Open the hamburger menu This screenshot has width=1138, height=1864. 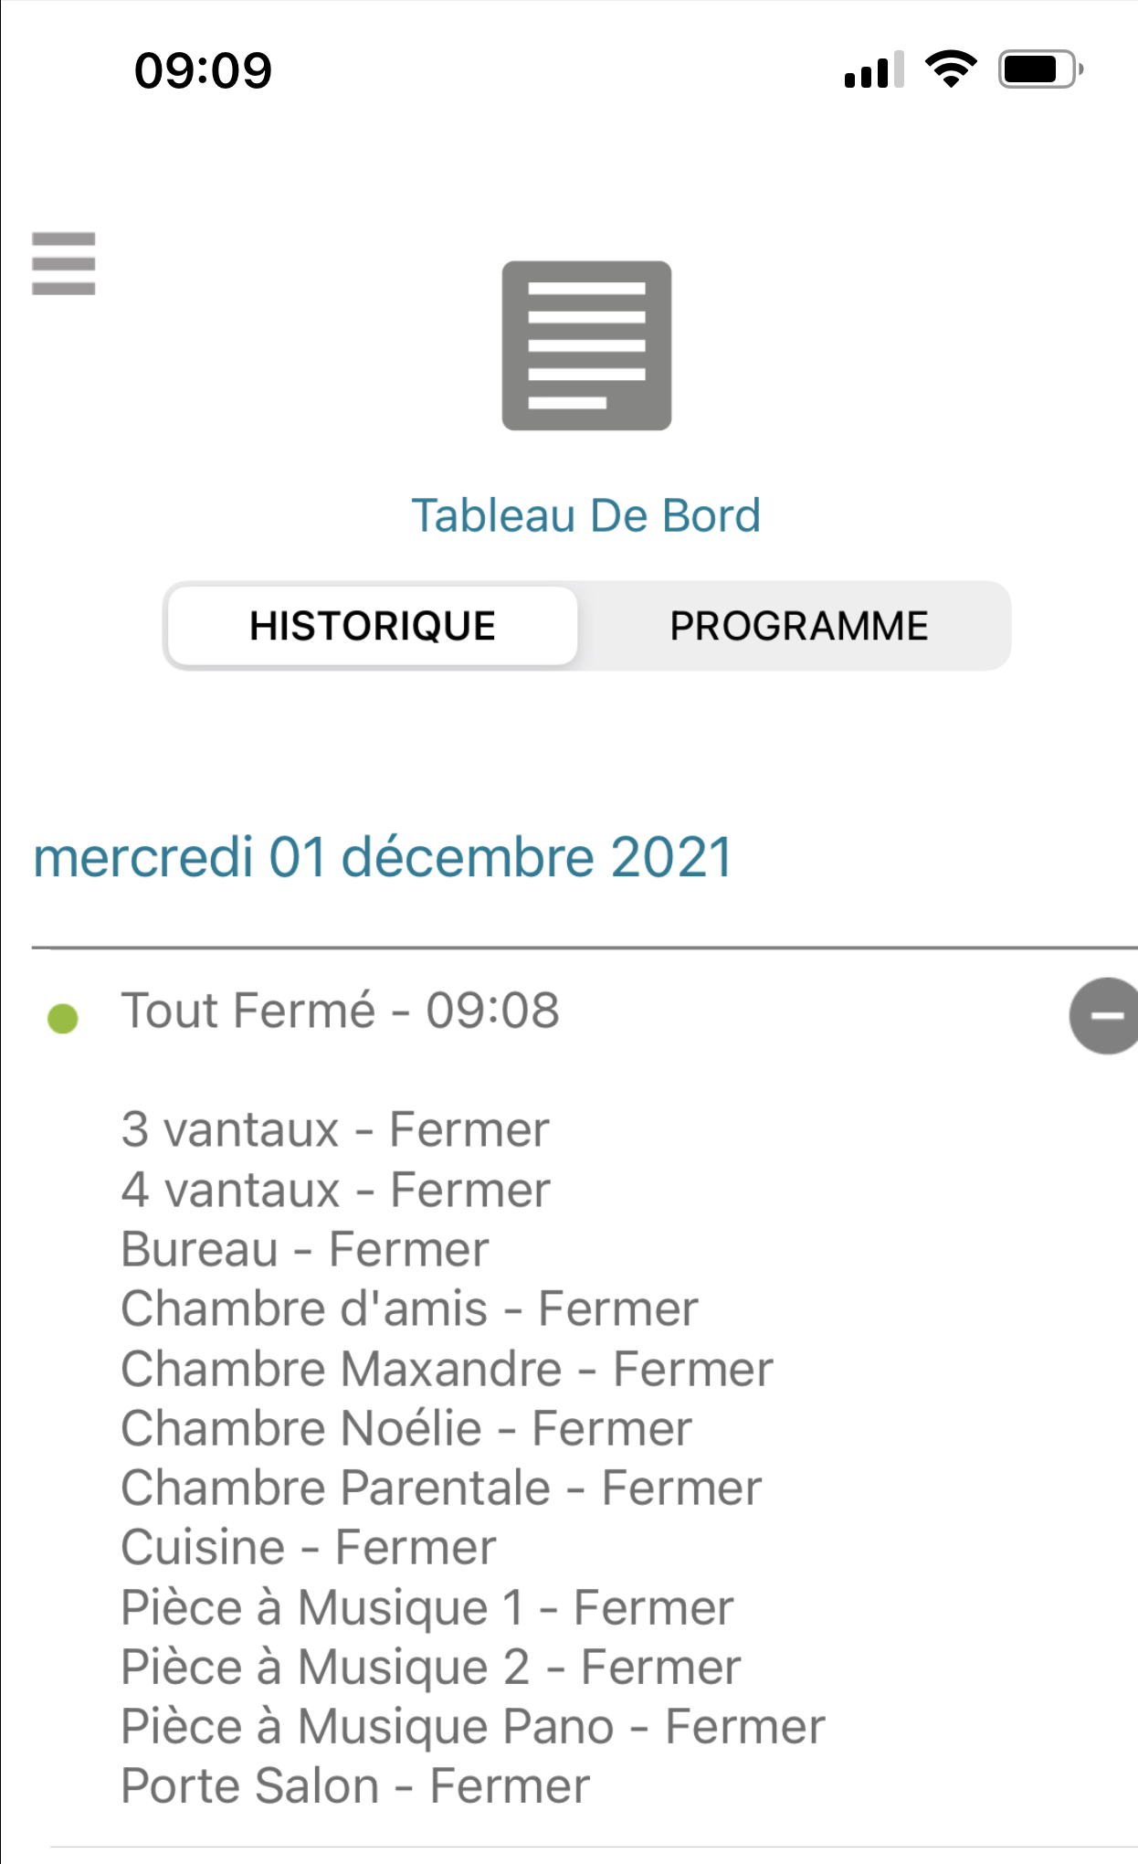pos(63,264)
